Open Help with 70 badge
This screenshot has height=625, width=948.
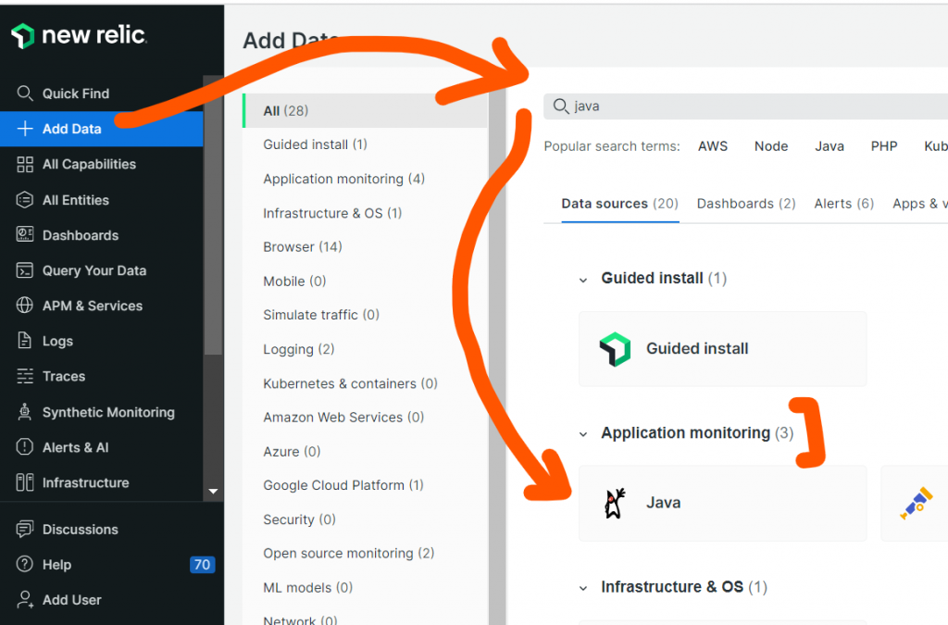pyautogui.click(x=56, y=565)
